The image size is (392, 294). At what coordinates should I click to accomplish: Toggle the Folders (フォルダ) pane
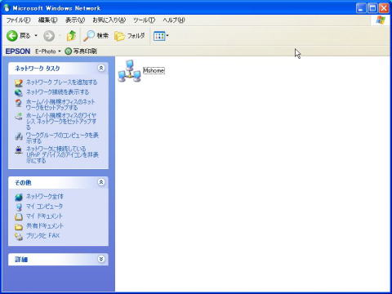[x=130, y=36]
